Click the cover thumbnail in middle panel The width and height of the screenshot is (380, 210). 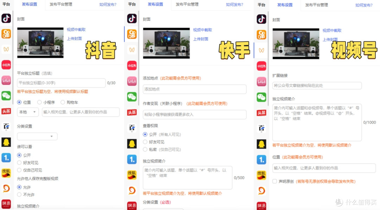click(x=166, y=43)
